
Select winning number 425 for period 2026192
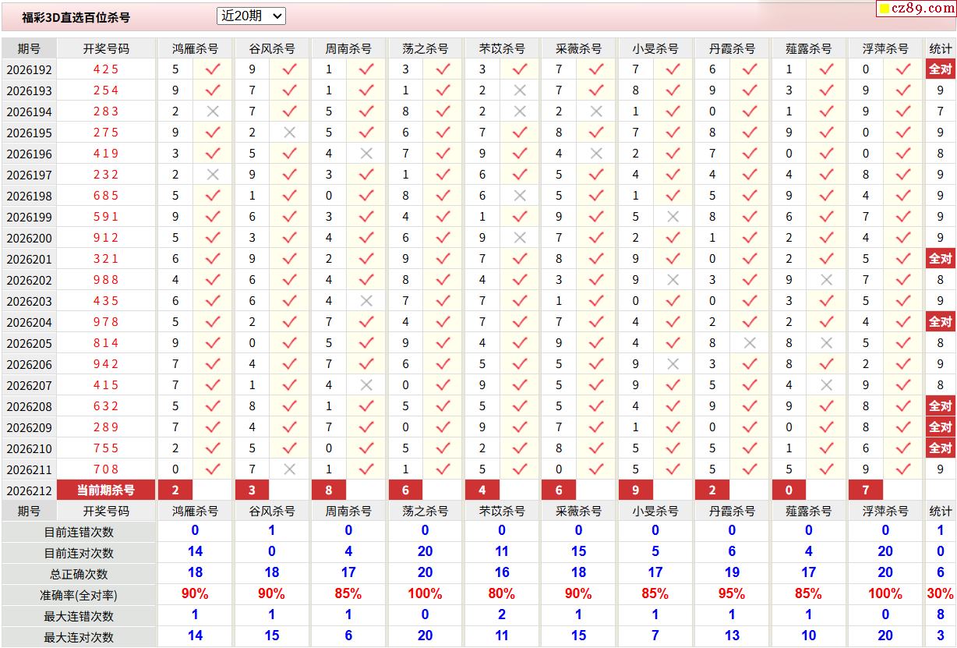coord(106,69)
